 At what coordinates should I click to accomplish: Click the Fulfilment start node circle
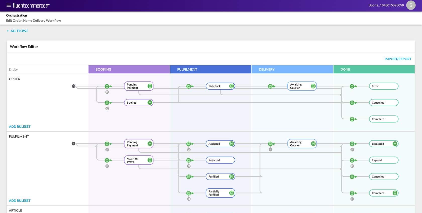(x=74, y=144)
